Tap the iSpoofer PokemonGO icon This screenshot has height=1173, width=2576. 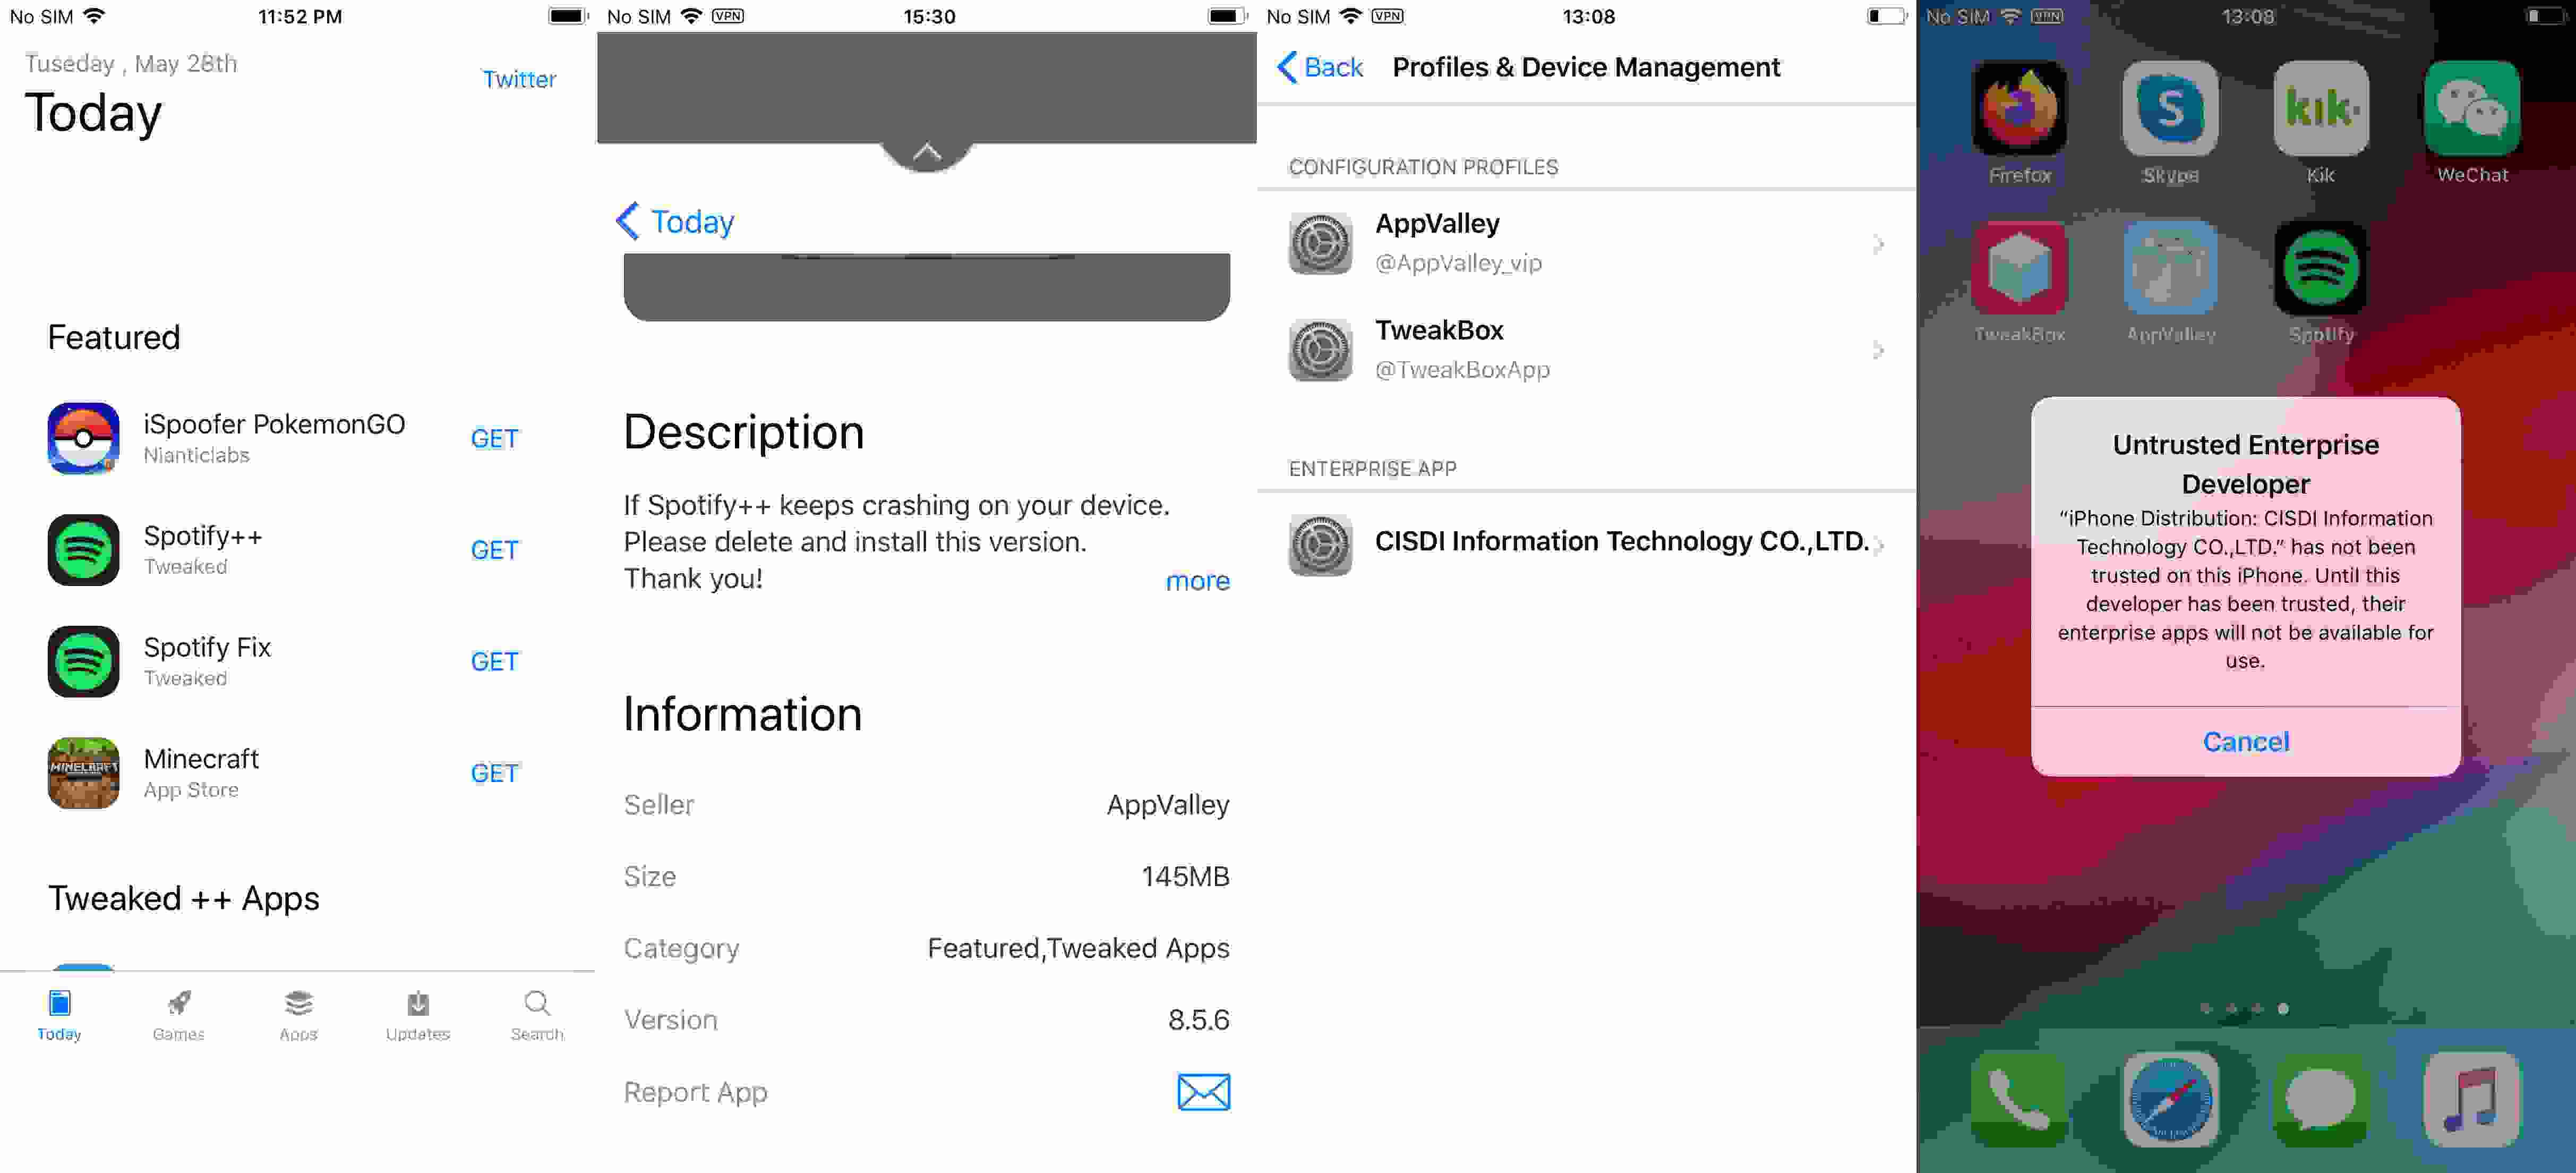(84, 437)
